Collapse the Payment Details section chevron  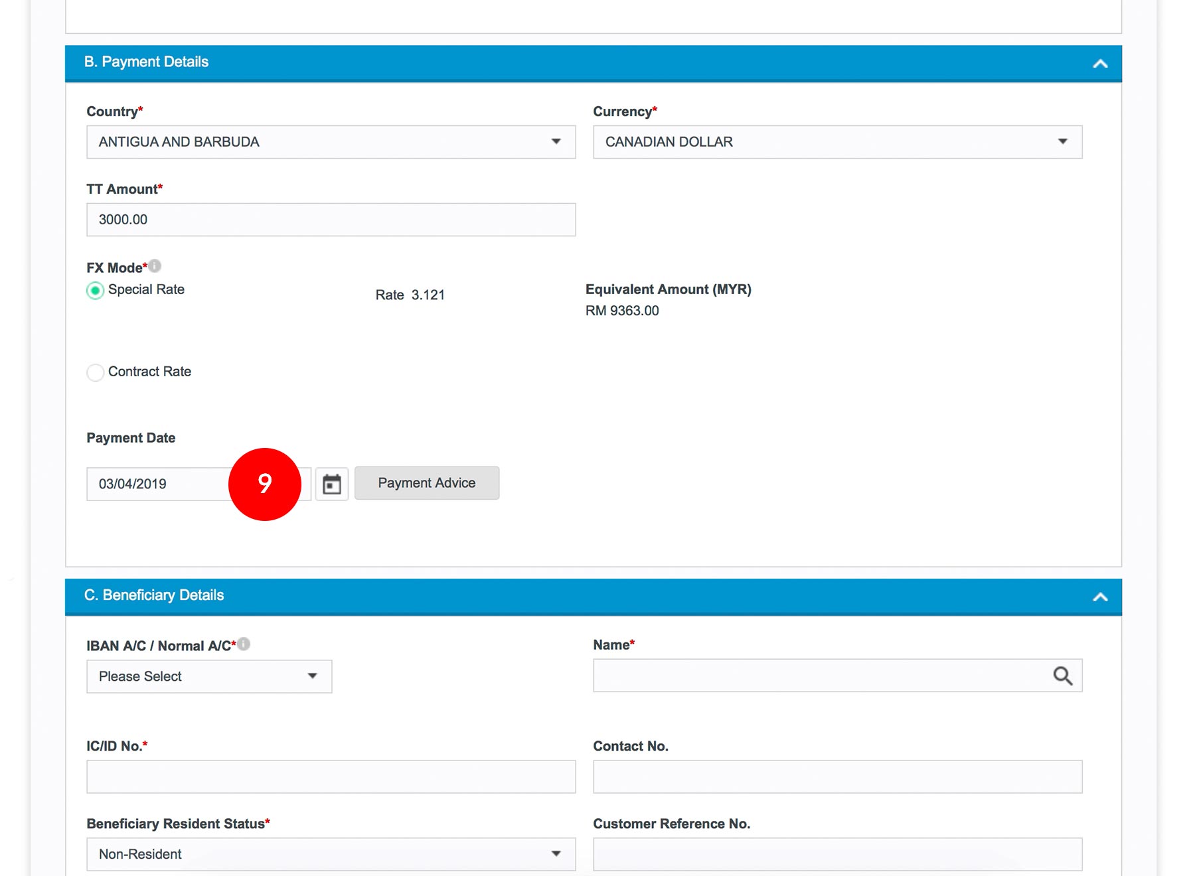click(1100, 64)
